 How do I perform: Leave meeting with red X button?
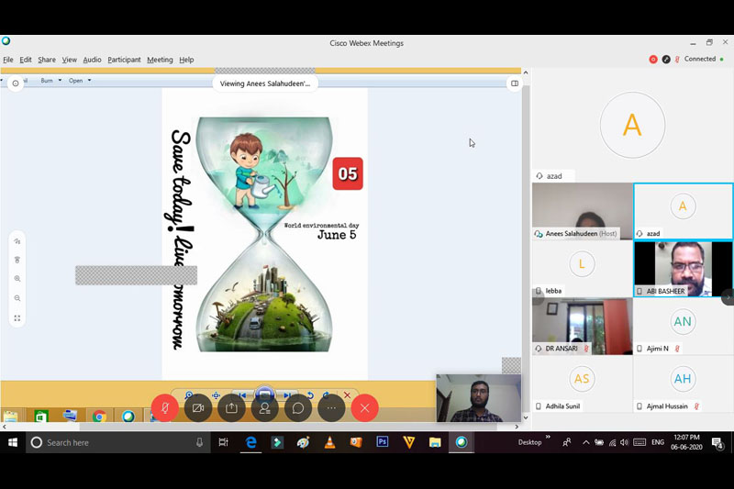coord(364,408)
